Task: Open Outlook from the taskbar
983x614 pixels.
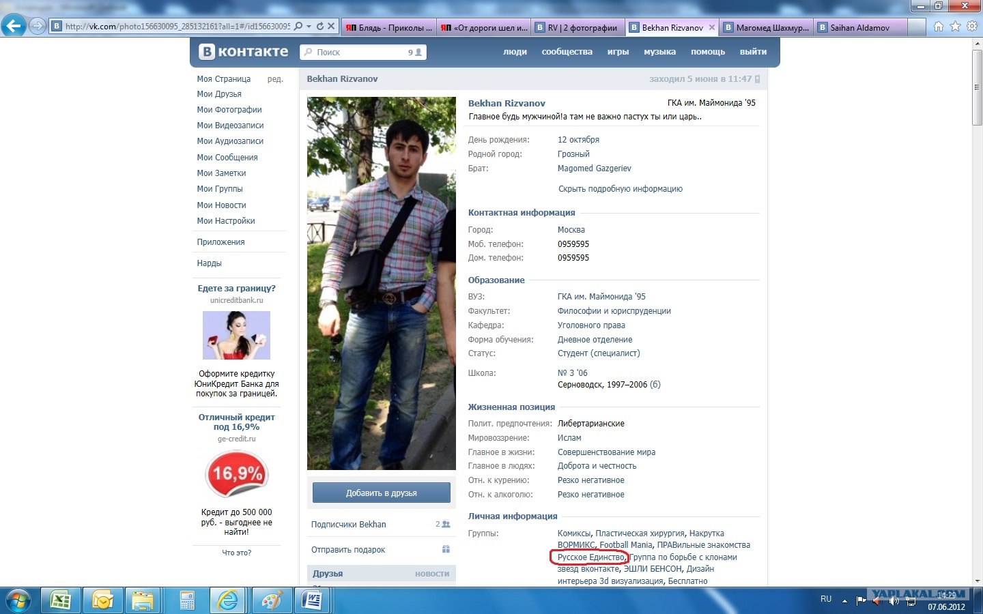Action: point(102,600)
